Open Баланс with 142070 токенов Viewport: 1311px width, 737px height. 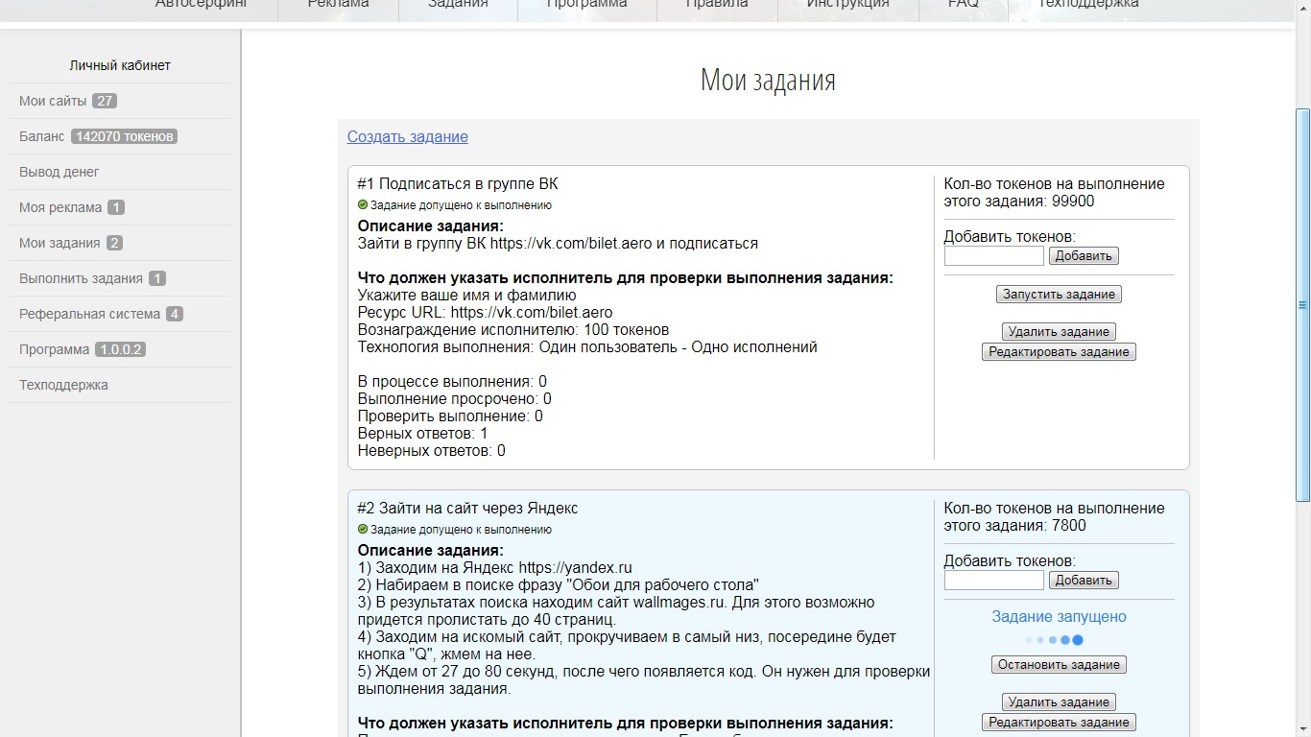pyautogui.click(x=120, y=136)
